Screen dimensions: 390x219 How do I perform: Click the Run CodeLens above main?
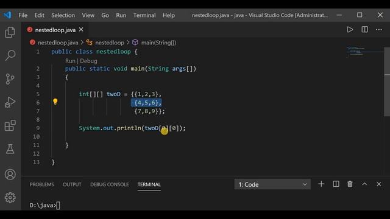(x=70, y=61)
